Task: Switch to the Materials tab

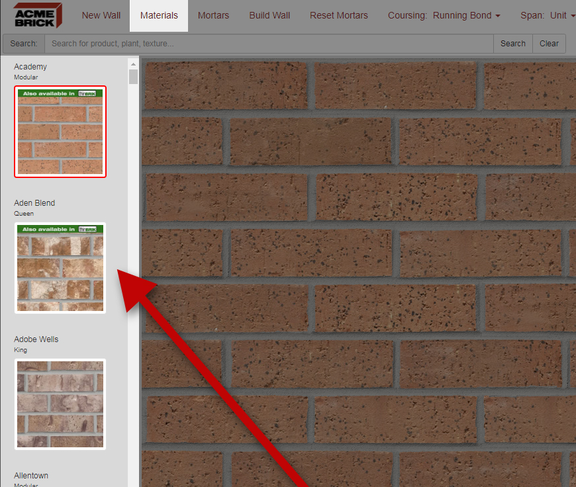Action: click(159, 15)
